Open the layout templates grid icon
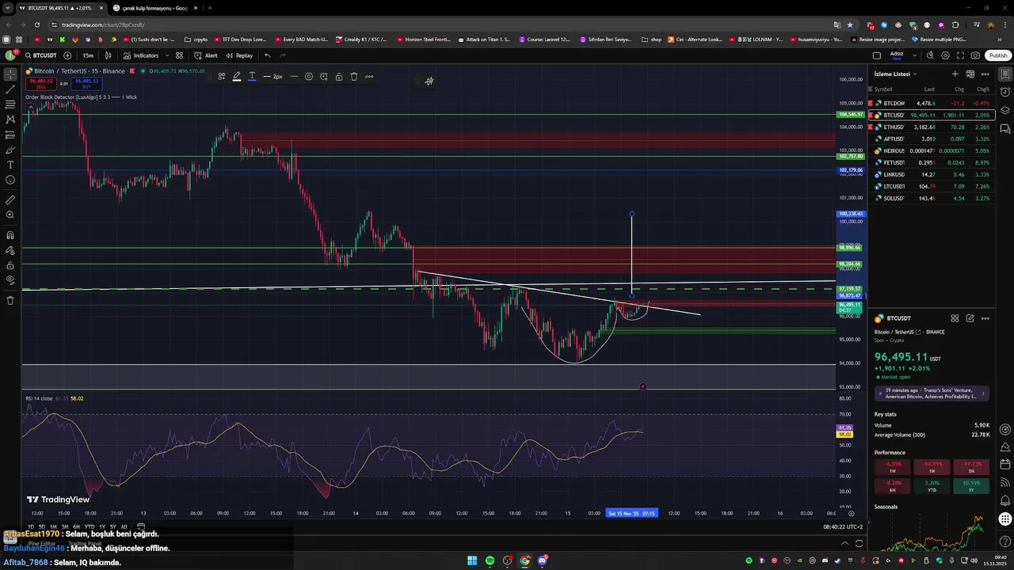This screenshot has height=570, width=1014. (179, 55)
